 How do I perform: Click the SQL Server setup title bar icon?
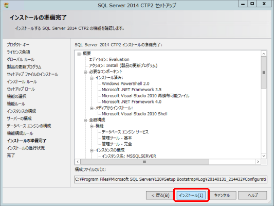tap(6, 6)
